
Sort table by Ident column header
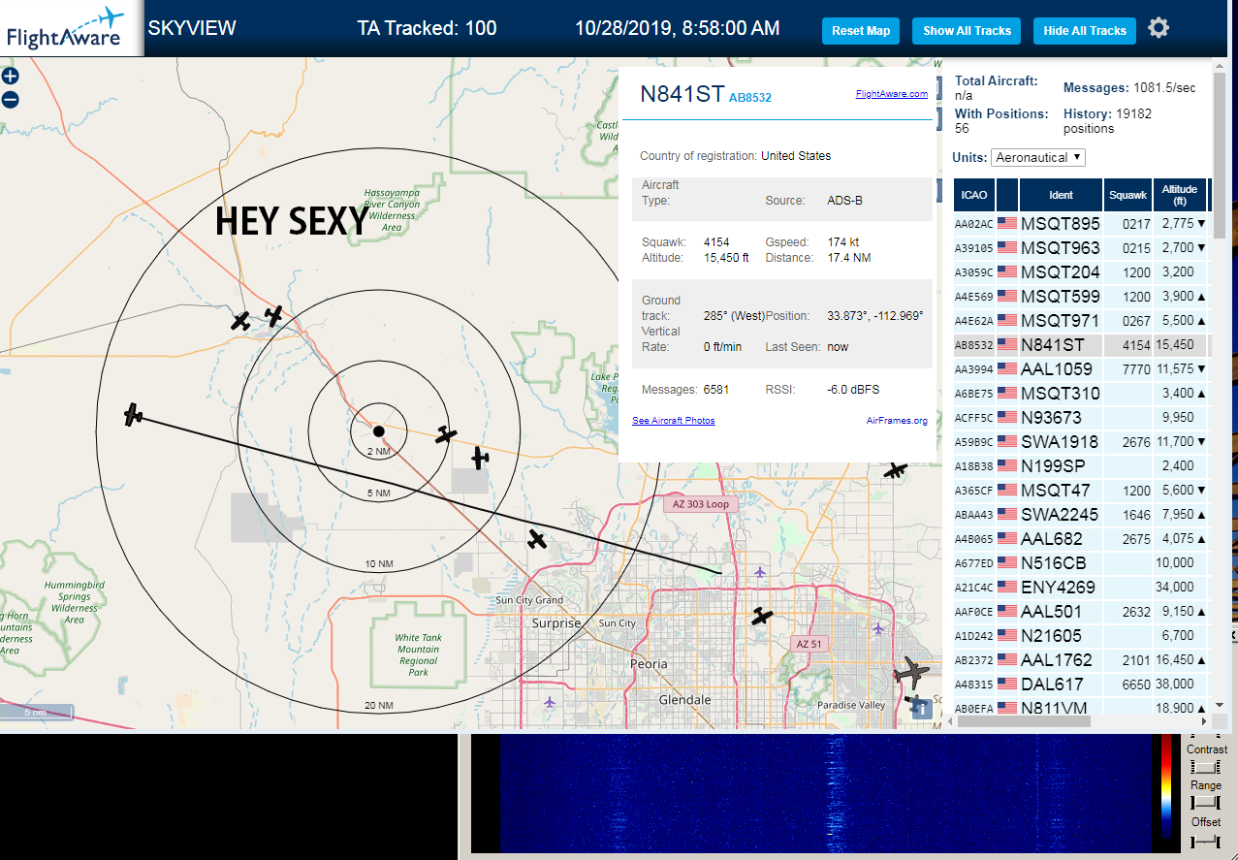pos(1061,195)
